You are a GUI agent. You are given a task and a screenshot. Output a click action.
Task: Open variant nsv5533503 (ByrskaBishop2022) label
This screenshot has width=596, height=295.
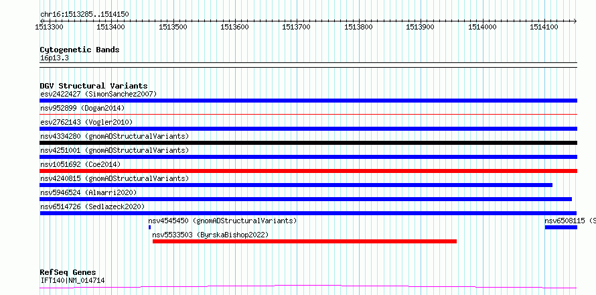click(x=210, y=235)
